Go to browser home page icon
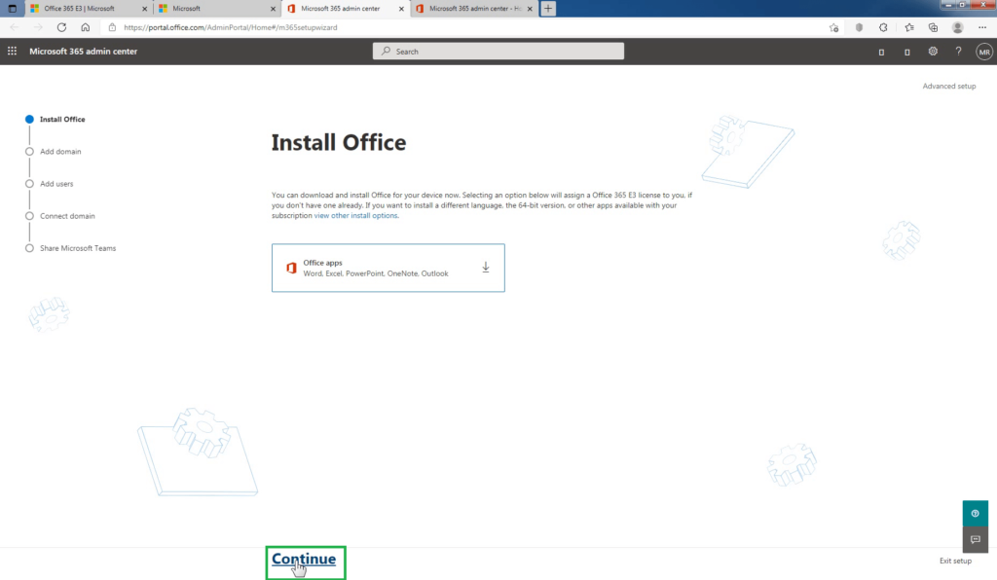This screenshot has height=580, width=997. coord(86,27)
